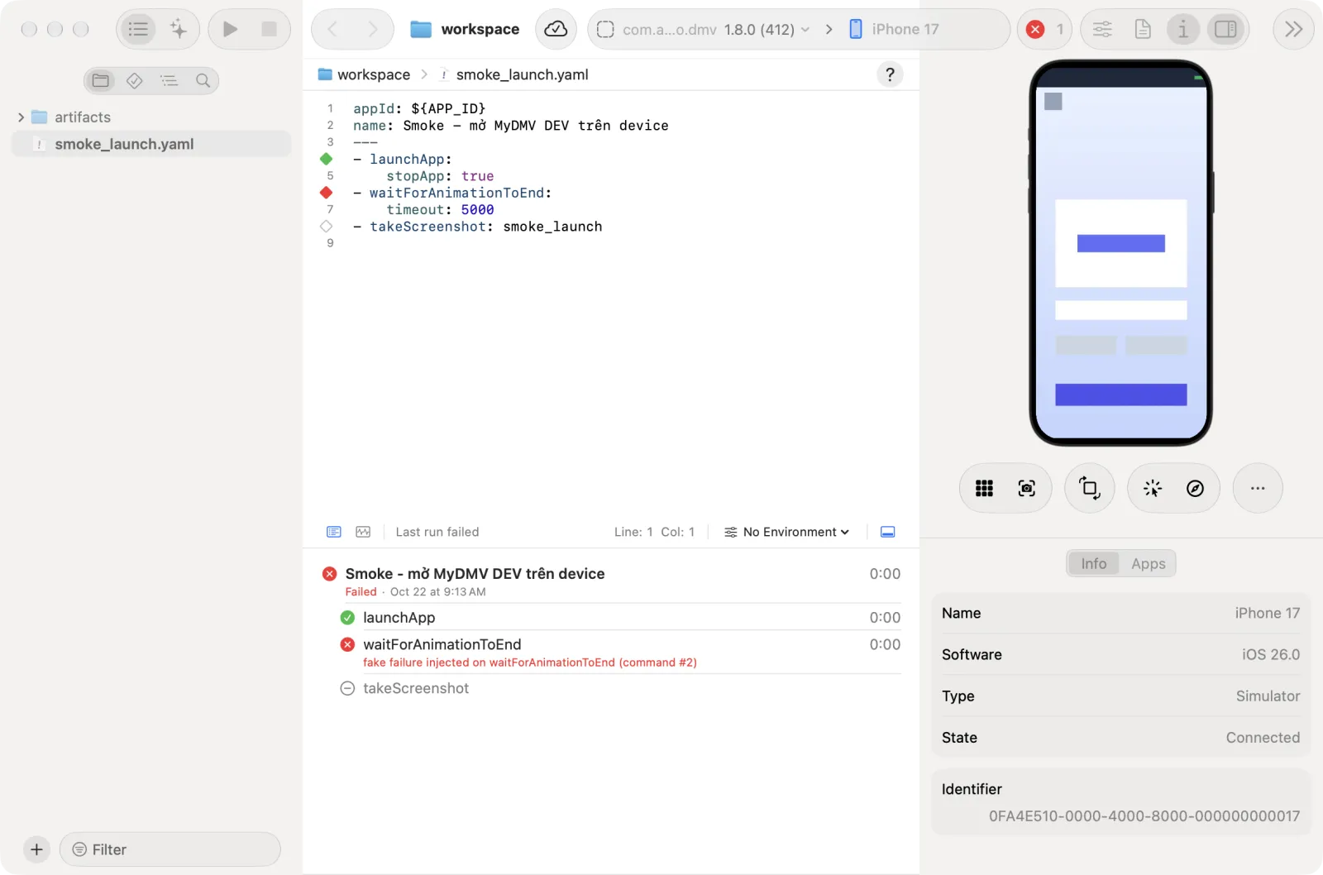Open the cloud upload button
Viewport: 1323px width, 875px height.
556,29
